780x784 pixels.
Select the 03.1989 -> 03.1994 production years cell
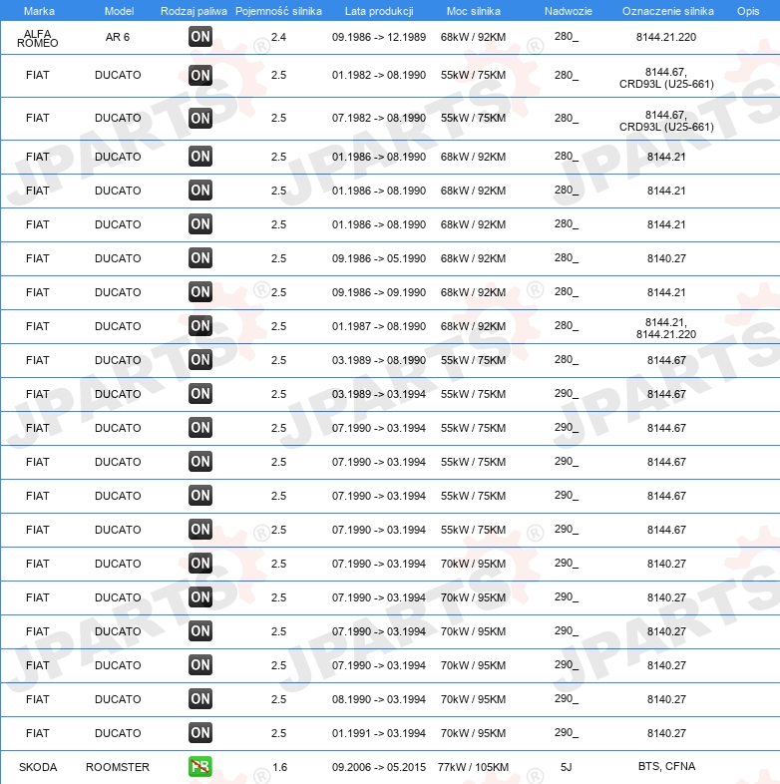click(x=379, y=395)
